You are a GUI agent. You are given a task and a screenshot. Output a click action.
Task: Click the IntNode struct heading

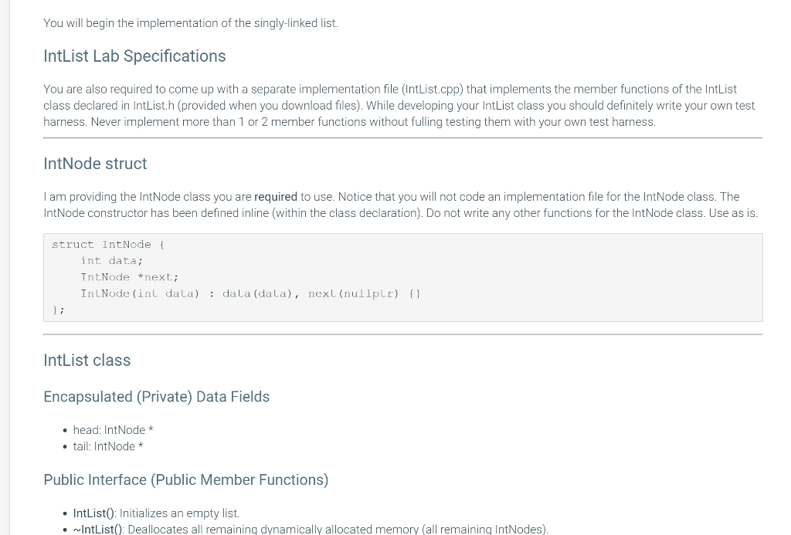click(95, 164)
